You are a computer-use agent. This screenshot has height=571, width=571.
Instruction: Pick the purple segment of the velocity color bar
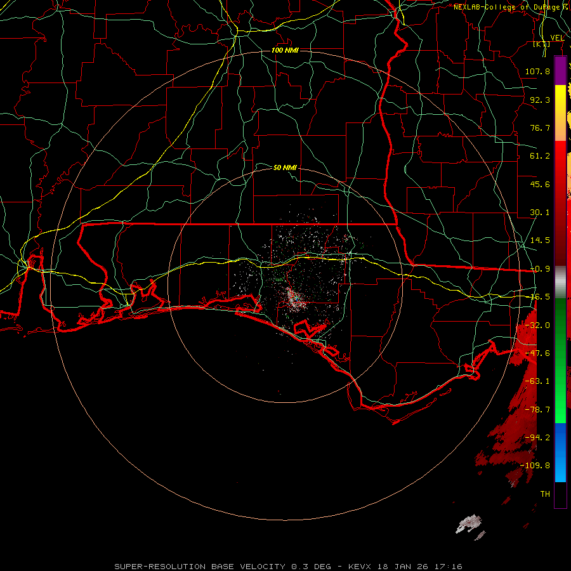pos(560,71)
